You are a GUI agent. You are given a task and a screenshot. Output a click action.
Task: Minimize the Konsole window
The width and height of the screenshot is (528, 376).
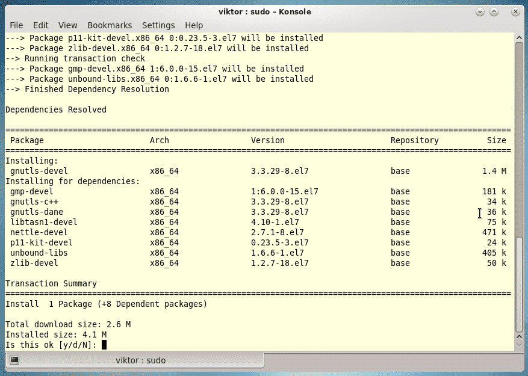click(480, 12)
